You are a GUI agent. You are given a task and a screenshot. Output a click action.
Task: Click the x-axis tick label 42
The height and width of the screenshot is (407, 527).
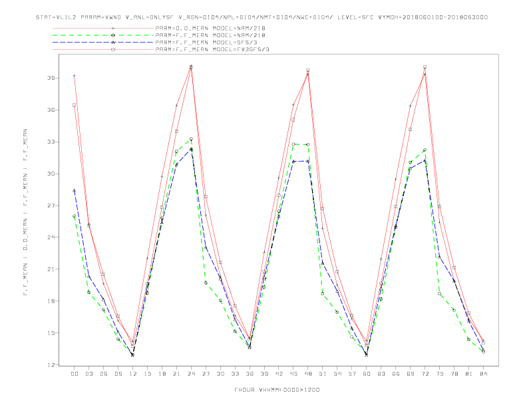click(x=279, y=374)
